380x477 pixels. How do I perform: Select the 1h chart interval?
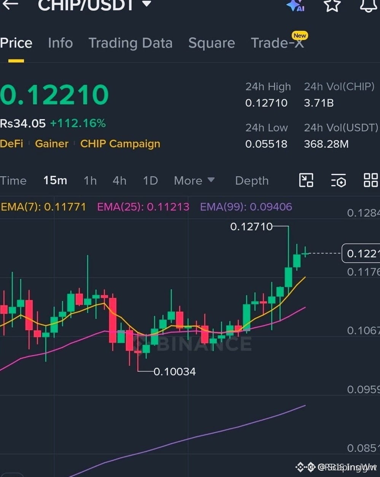[90, 180]
